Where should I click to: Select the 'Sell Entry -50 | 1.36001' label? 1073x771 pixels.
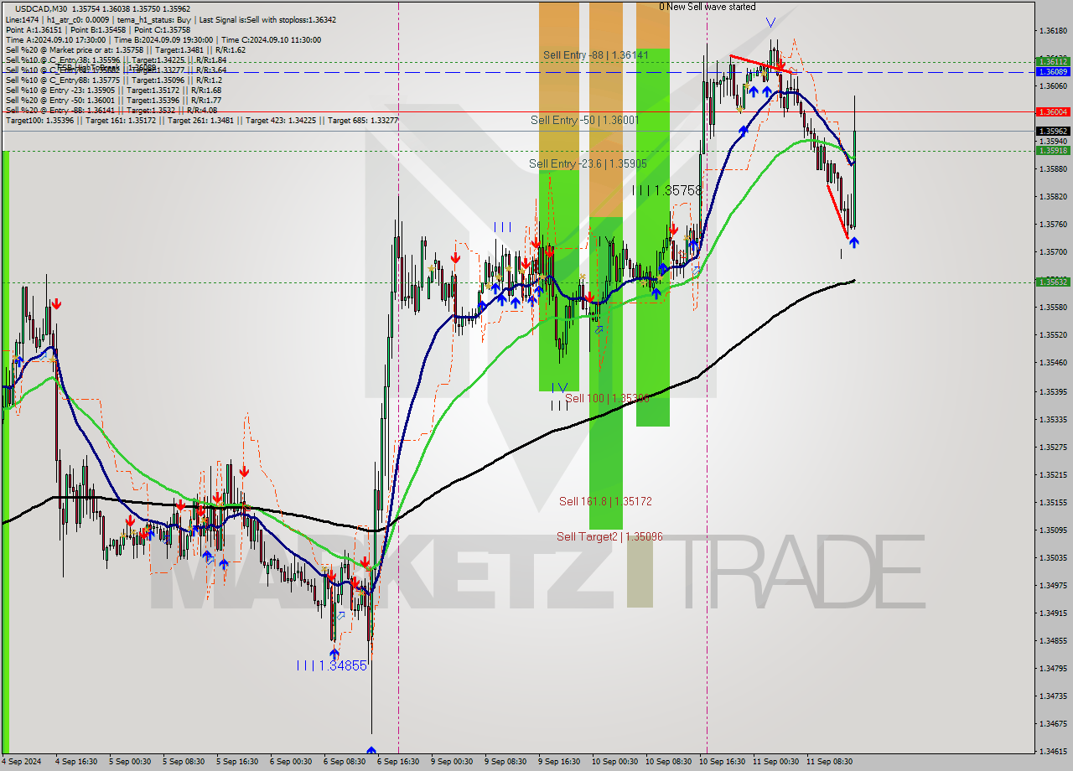(584, 120)
